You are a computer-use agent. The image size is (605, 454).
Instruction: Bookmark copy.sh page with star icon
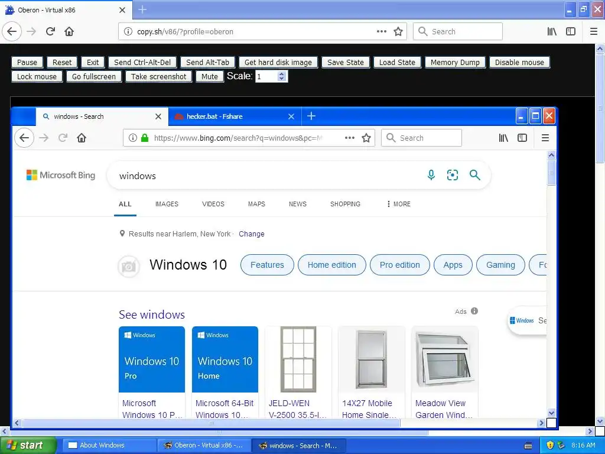click(x=398, y=31)
